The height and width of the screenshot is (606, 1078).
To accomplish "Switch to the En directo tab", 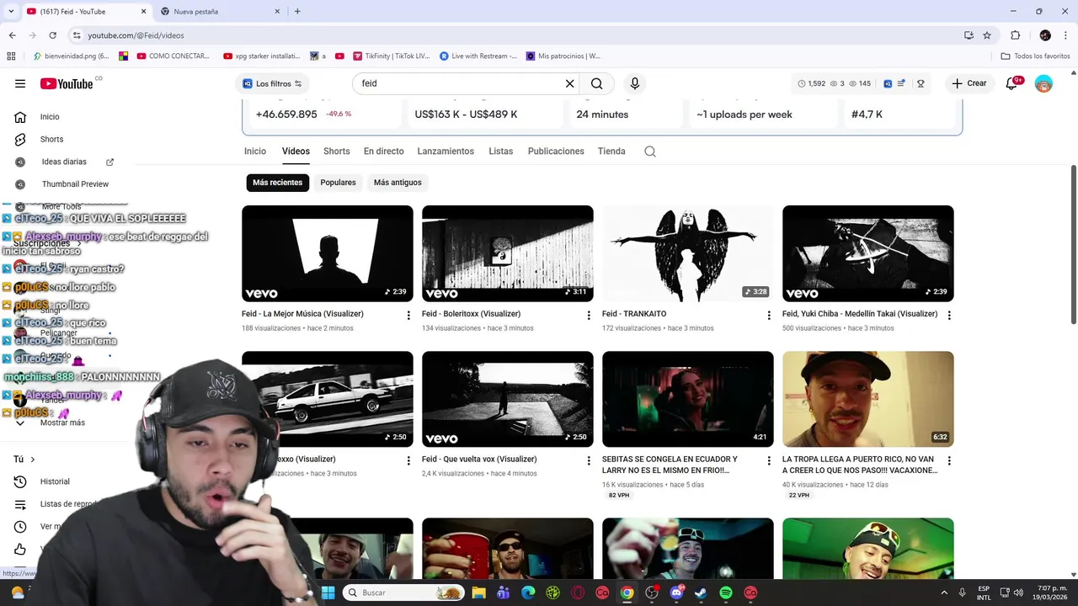I will [x=383, y=151].
